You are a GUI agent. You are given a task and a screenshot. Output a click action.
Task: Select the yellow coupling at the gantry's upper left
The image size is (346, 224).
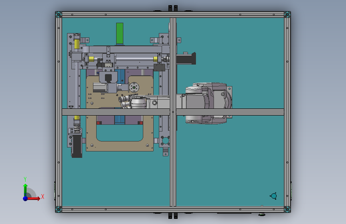point(77,44)
